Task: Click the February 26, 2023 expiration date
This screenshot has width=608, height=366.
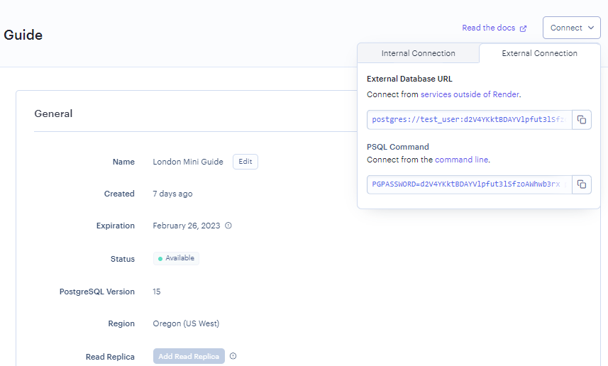Action: (x=187, y=226)
